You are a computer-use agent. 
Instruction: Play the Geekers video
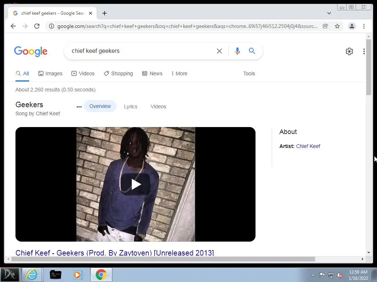point(135,184)
